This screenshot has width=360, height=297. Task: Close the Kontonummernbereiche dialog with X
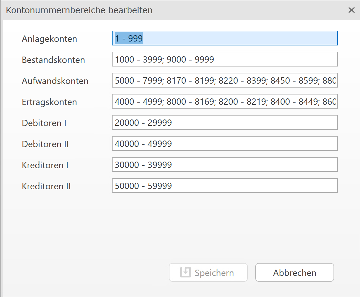tap(351, 10)
